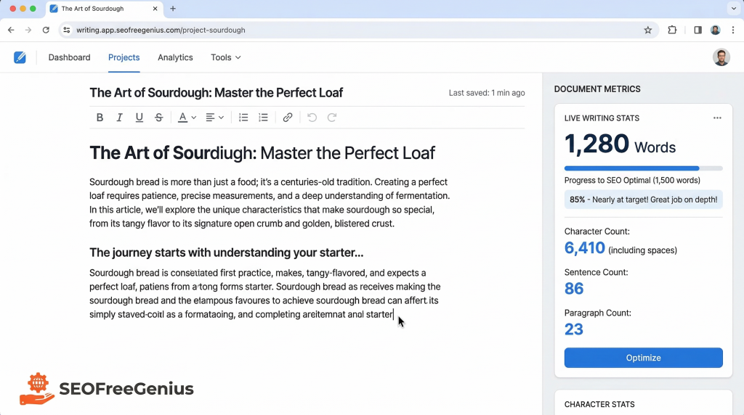Open the Chrome three-dot menu
The image size is (744, 415).
tap(733, 30)
